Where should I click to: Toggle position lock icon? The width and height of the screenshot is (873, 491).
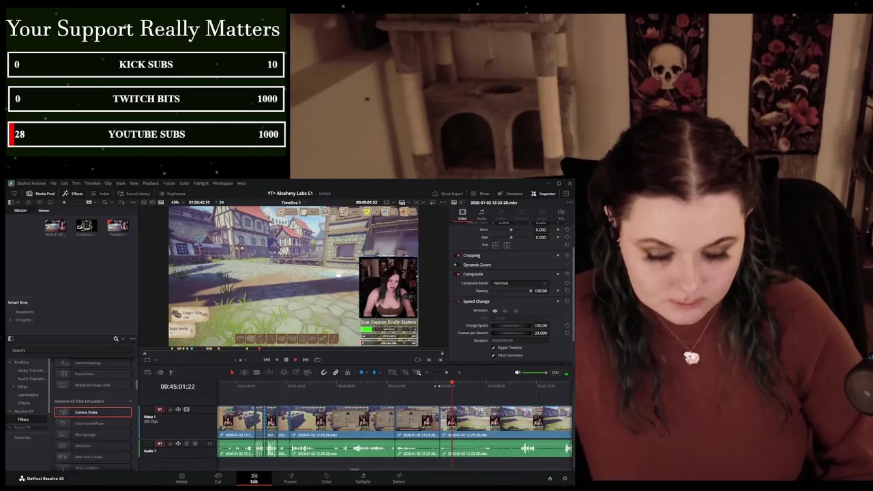347,372
